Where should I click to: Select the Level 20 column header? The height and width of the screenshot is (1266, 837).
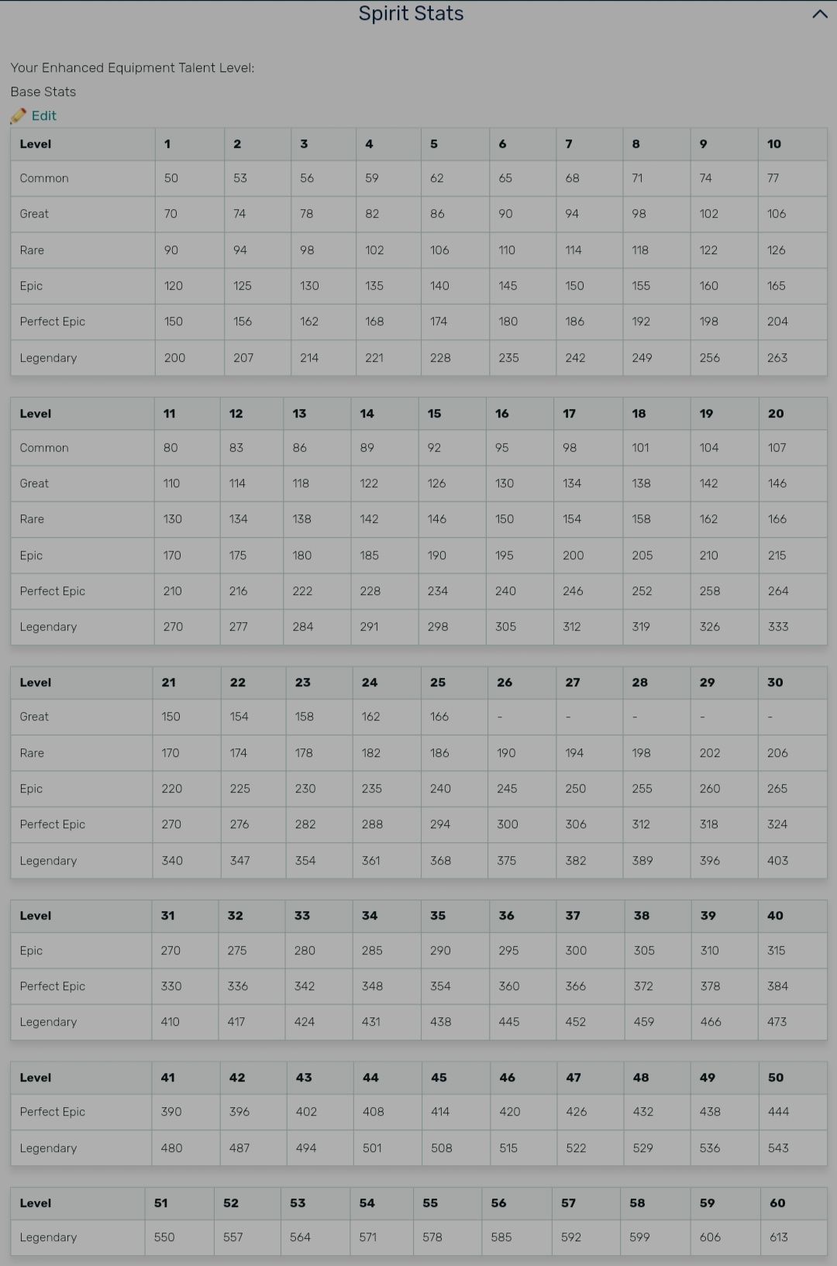[776, 414]
